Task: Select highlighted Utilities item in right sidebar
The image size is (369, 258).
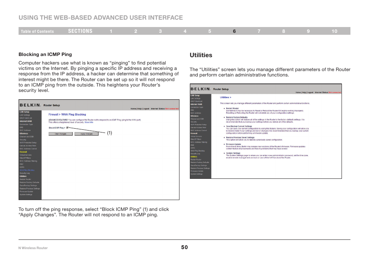Action: 194,157
